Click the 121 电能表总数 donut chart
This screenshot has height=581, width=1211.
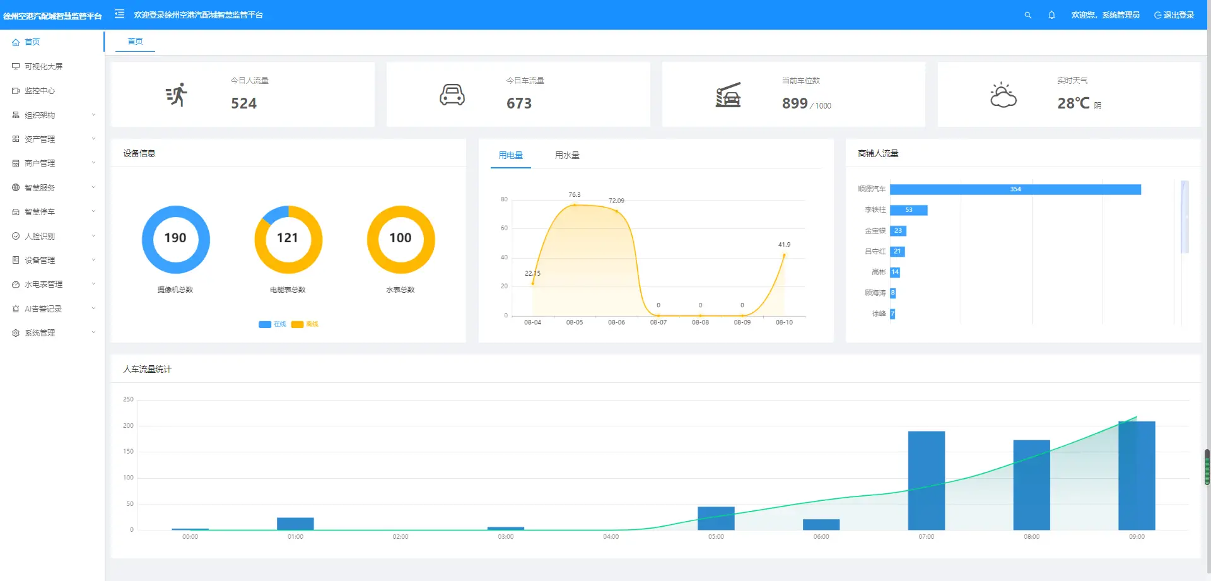pos(288,239)
